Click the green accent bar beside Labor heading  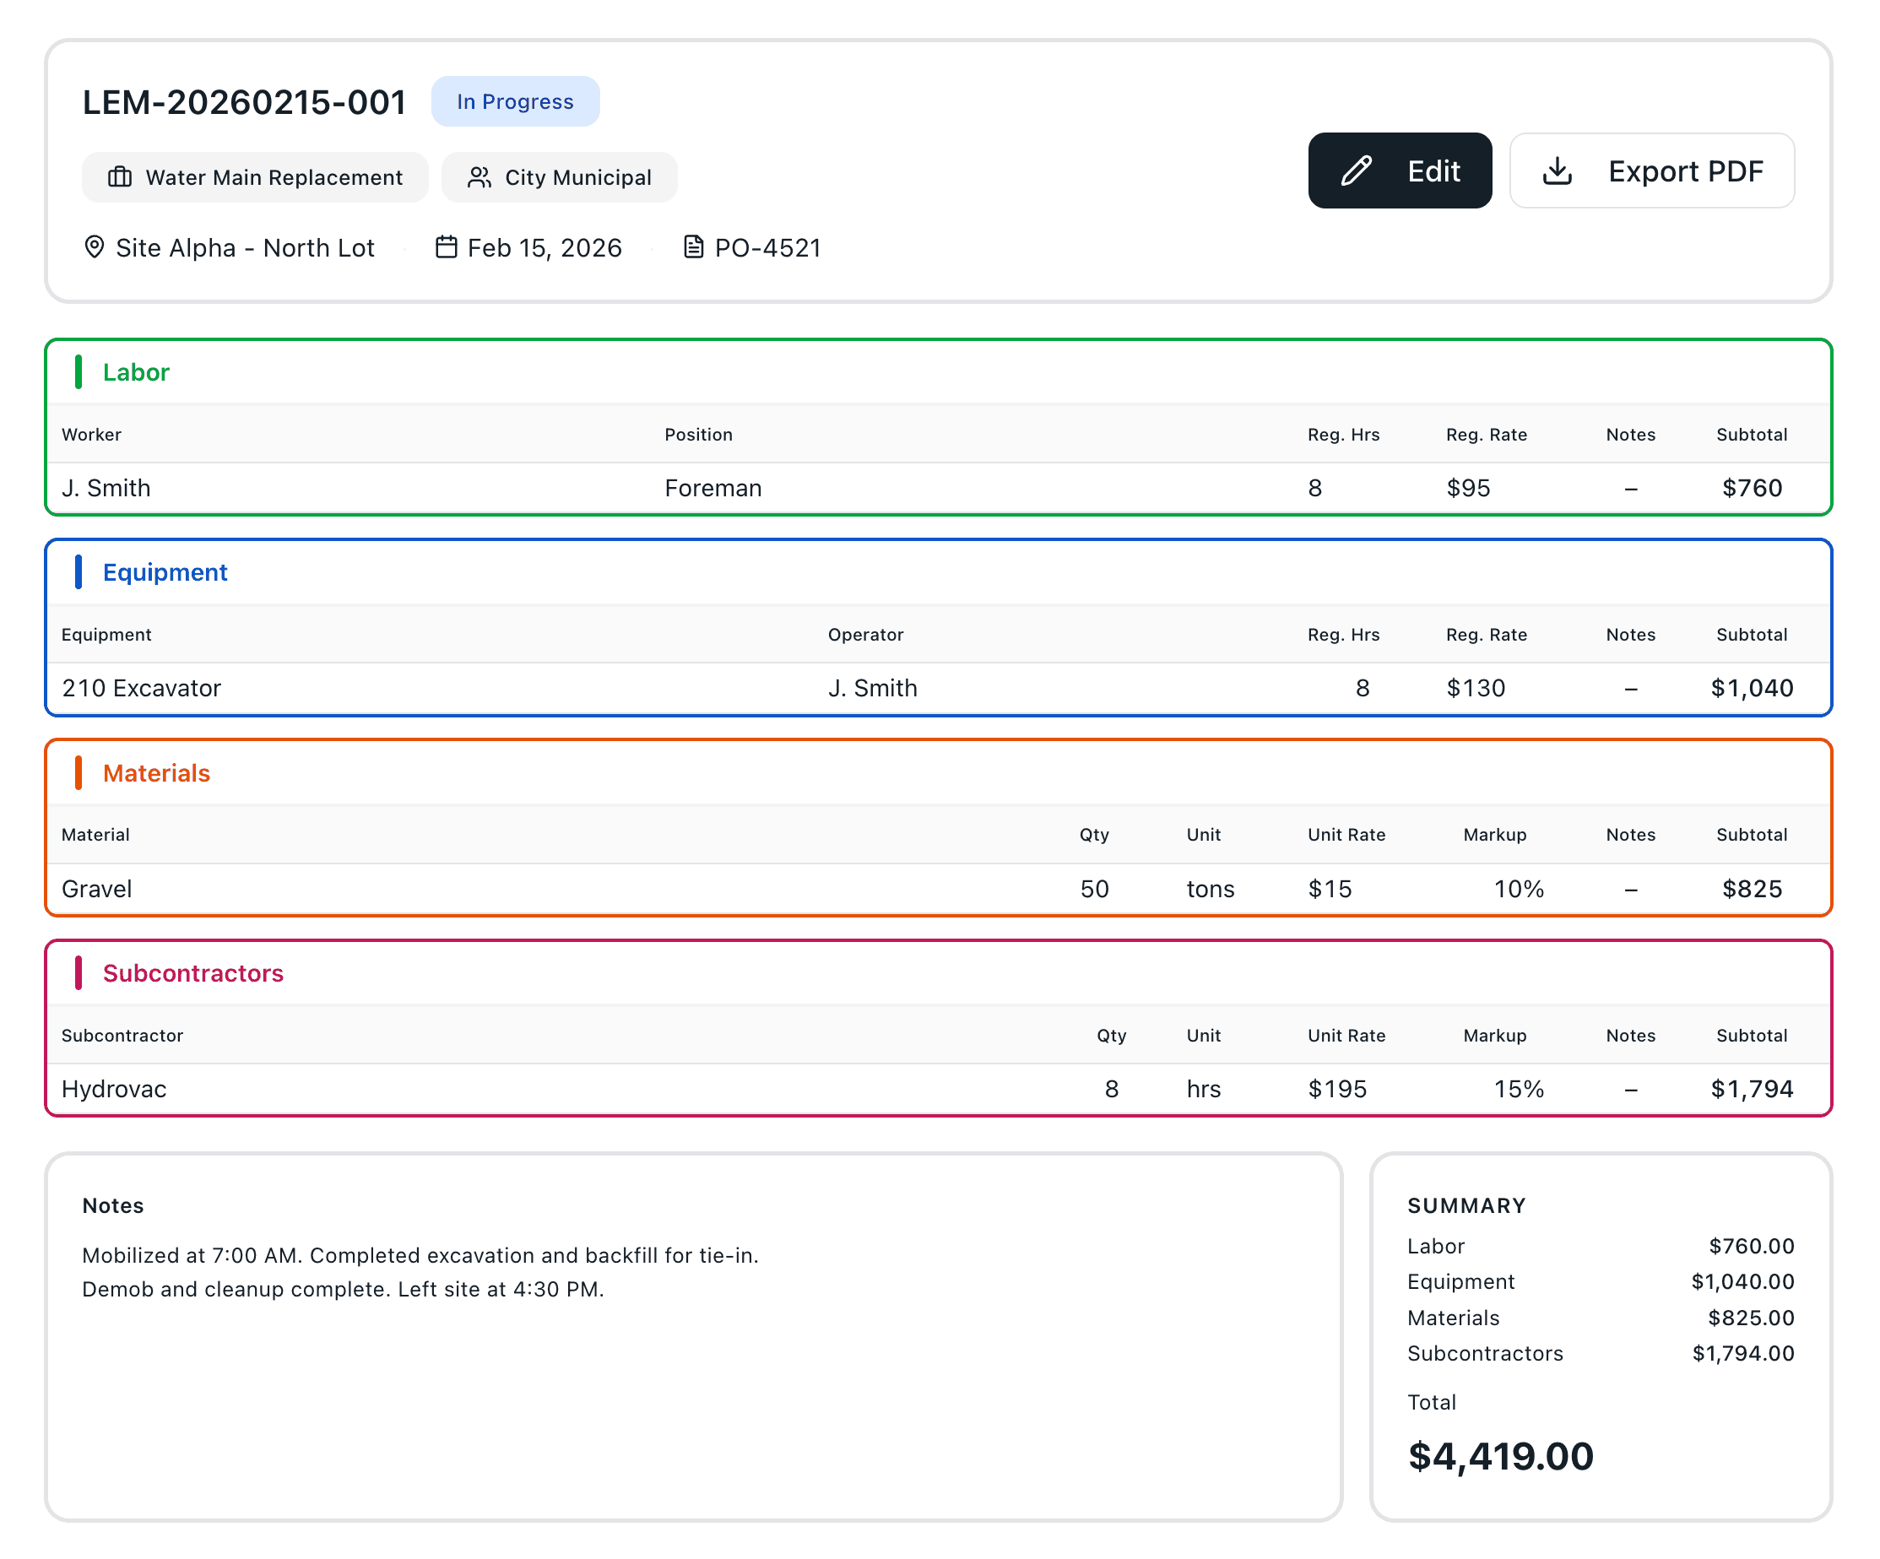pyautogui.click(x=79, y=372)
